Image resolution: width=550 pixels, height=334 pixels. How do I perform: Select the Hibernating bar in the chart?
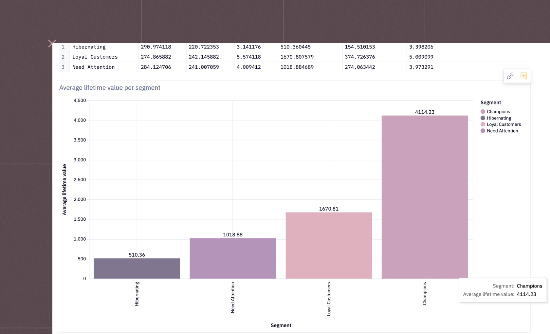[x=137, y=269]
